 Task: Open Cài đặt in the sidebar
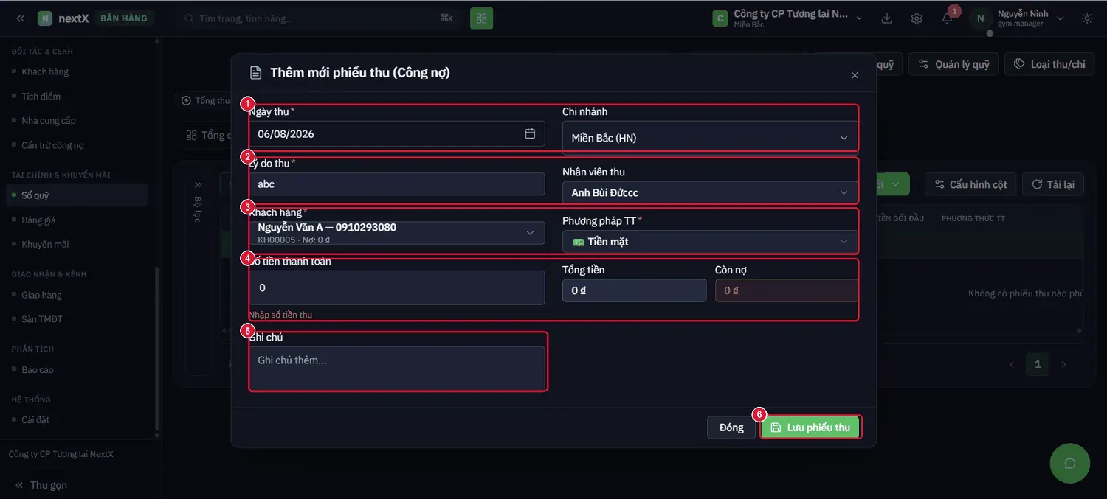point(35,419)
